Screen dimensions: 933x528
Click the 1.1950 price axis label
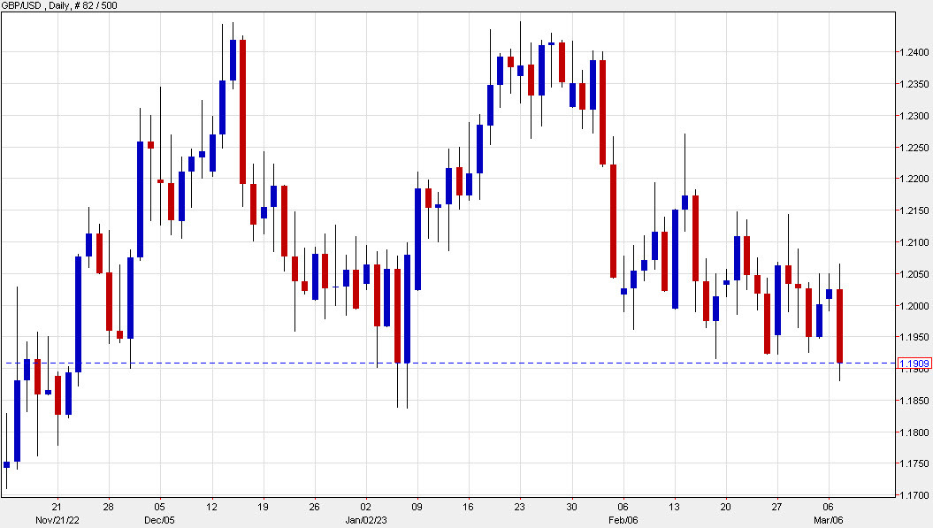point(914,337)
